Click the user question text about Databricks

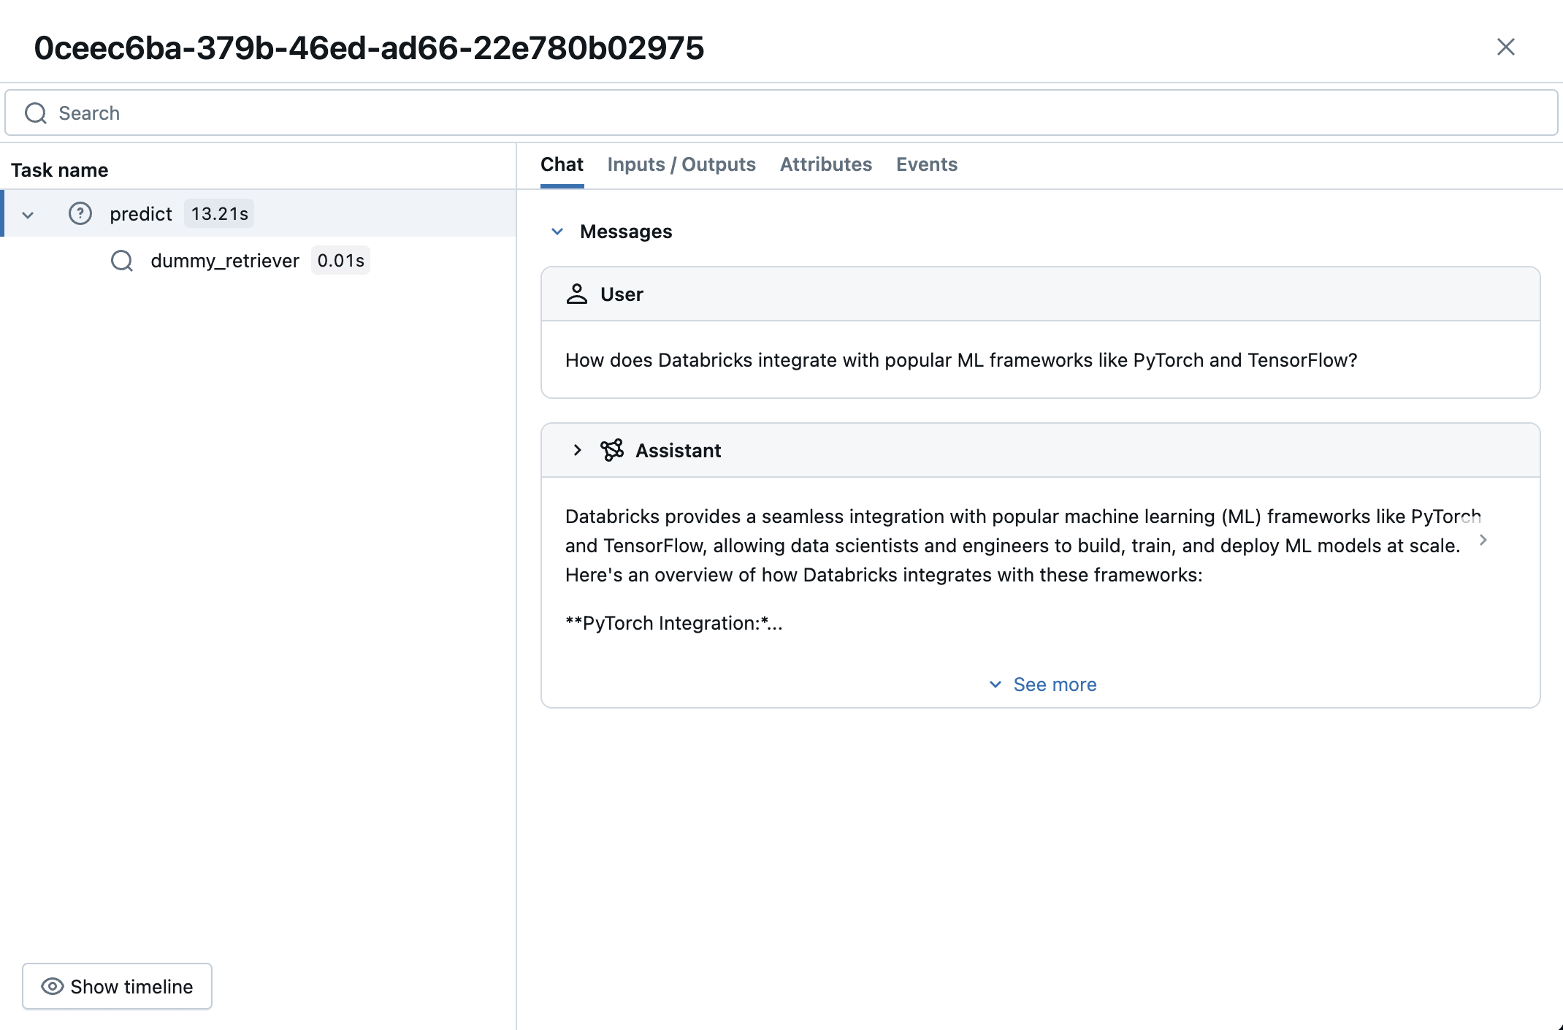click(961, 360)
